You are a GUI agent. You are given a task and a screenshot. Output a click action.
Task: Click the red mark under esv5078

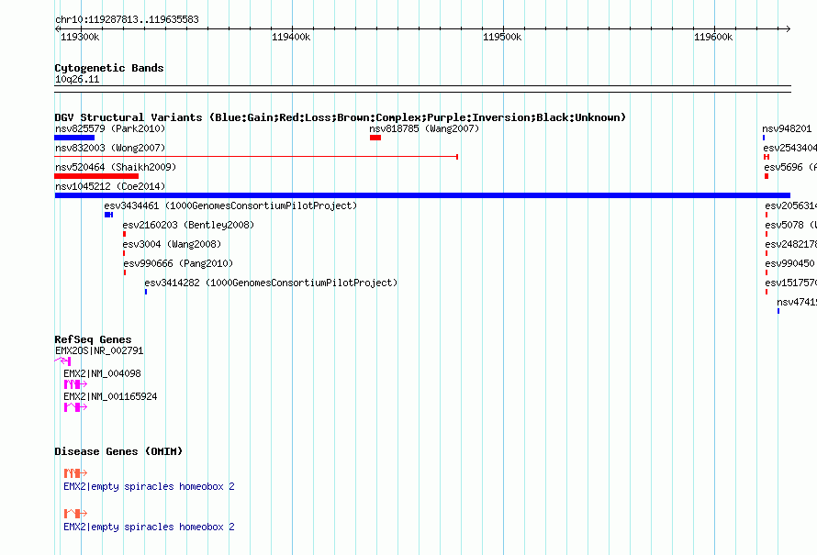[x=767, y=234]
